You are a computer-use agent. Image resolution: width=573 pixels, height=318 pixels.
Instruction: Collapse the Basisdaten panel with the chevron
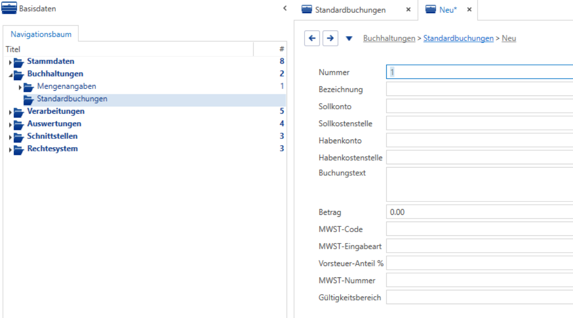point(285,8)
